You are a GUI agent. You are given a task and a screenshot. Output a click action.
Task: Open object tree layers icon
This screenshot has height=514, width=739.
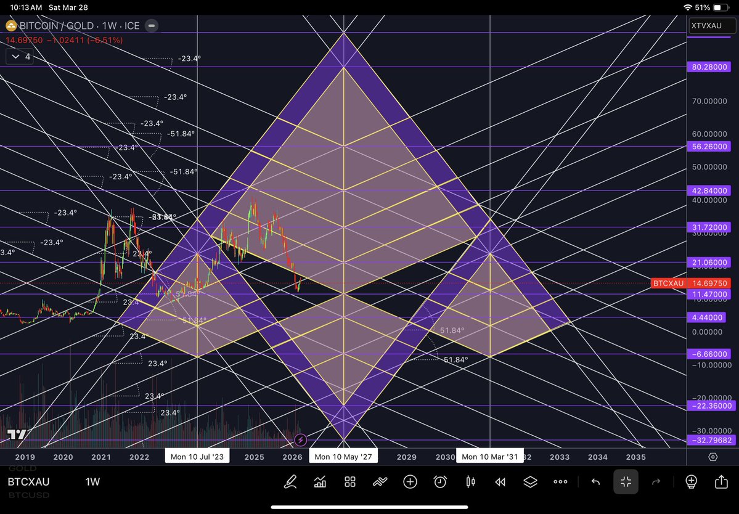pyautogui.click(x=530, y=481)
